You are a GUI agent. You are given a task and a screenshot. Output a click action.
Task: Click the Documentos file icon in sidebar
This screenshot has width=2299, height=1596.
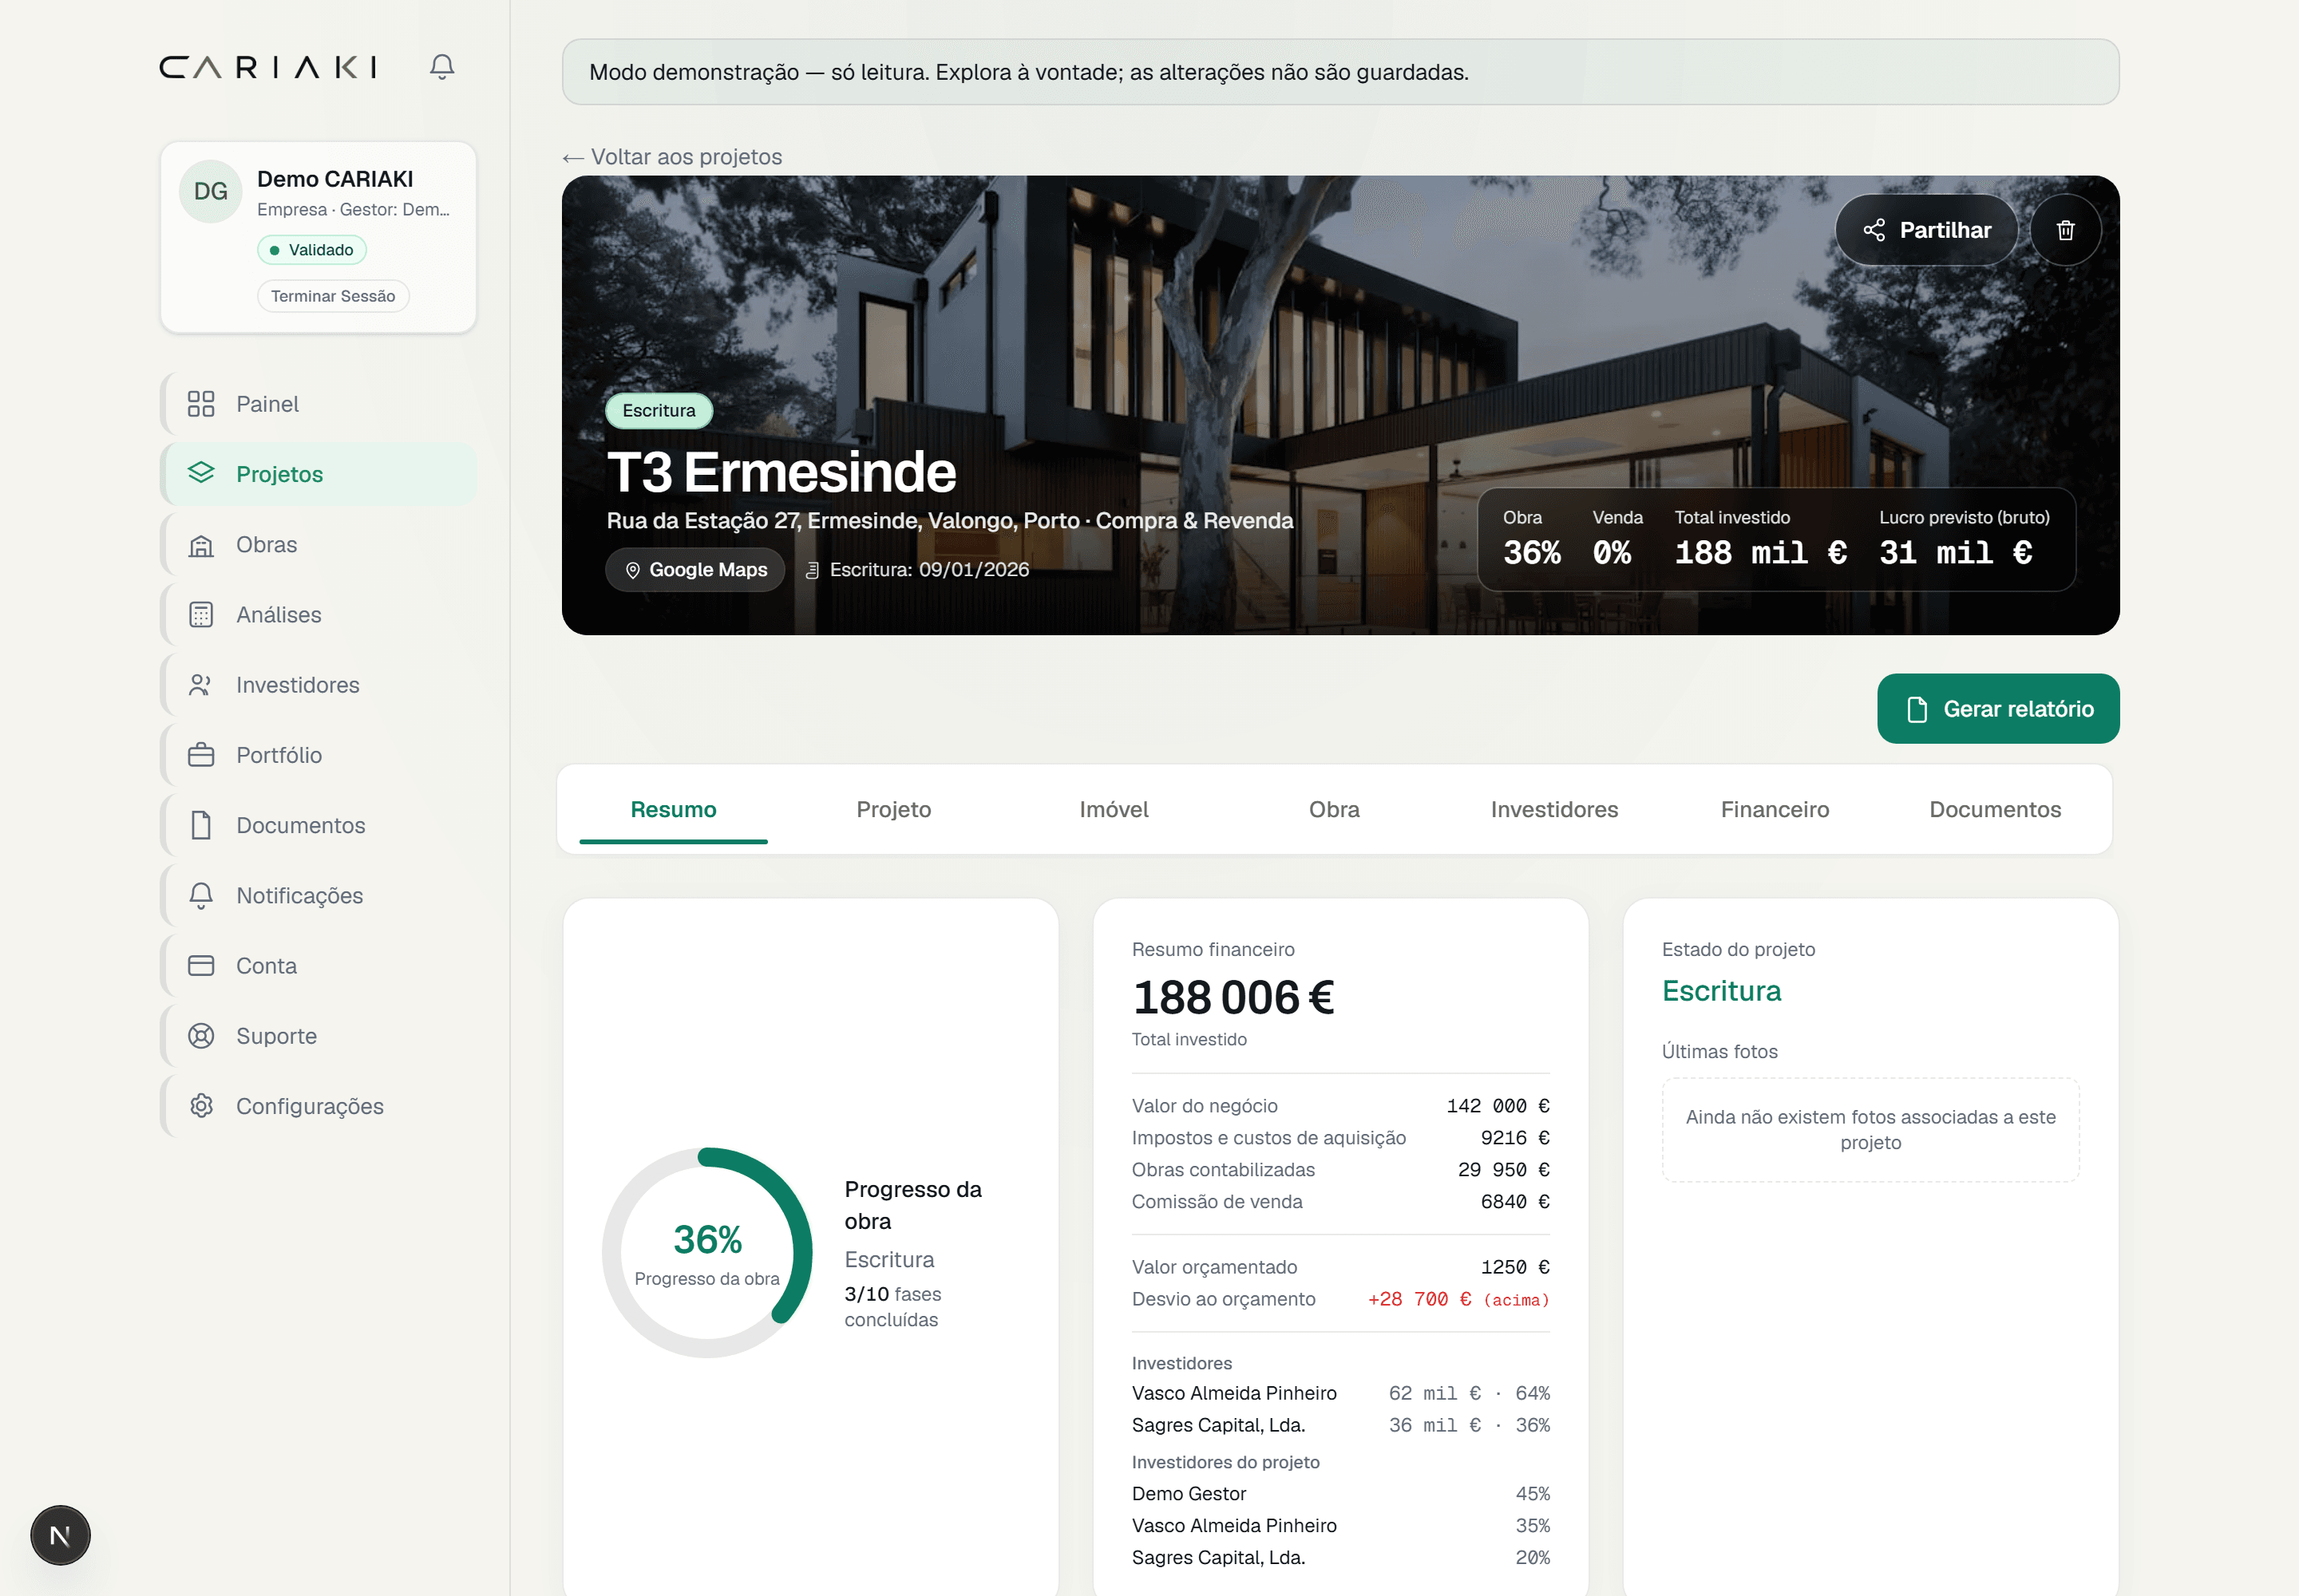201,825
